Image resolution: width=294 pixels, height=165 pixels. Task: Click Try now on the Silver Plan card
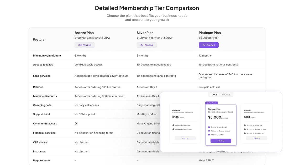256,138
